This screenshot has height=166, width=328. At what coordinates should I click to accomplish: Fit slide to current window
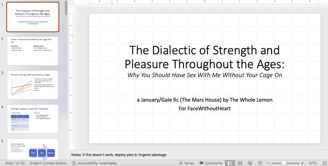click(325, 163)
